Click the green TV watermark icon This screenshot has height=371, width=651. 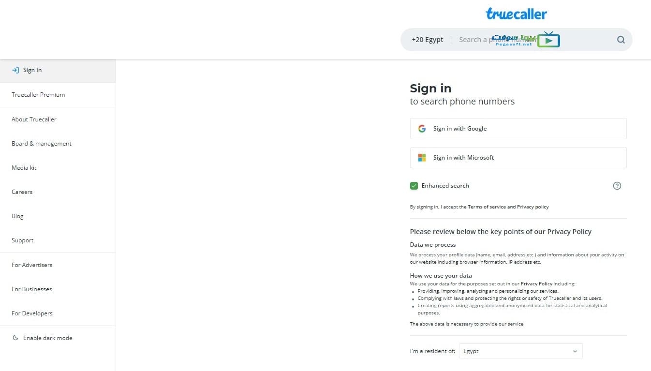548,40
